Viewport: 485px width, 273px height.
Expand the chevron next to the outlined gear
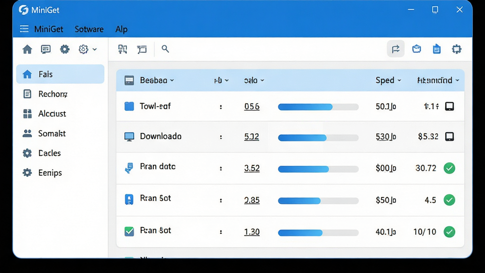pyautogui.click(x=95, y=49)
